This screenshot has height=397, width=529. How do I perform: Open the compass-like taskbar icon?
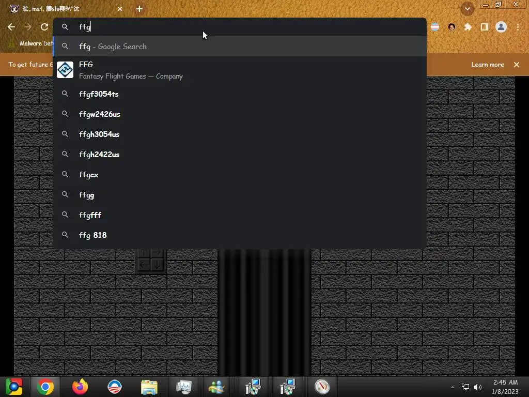[322, 387]
